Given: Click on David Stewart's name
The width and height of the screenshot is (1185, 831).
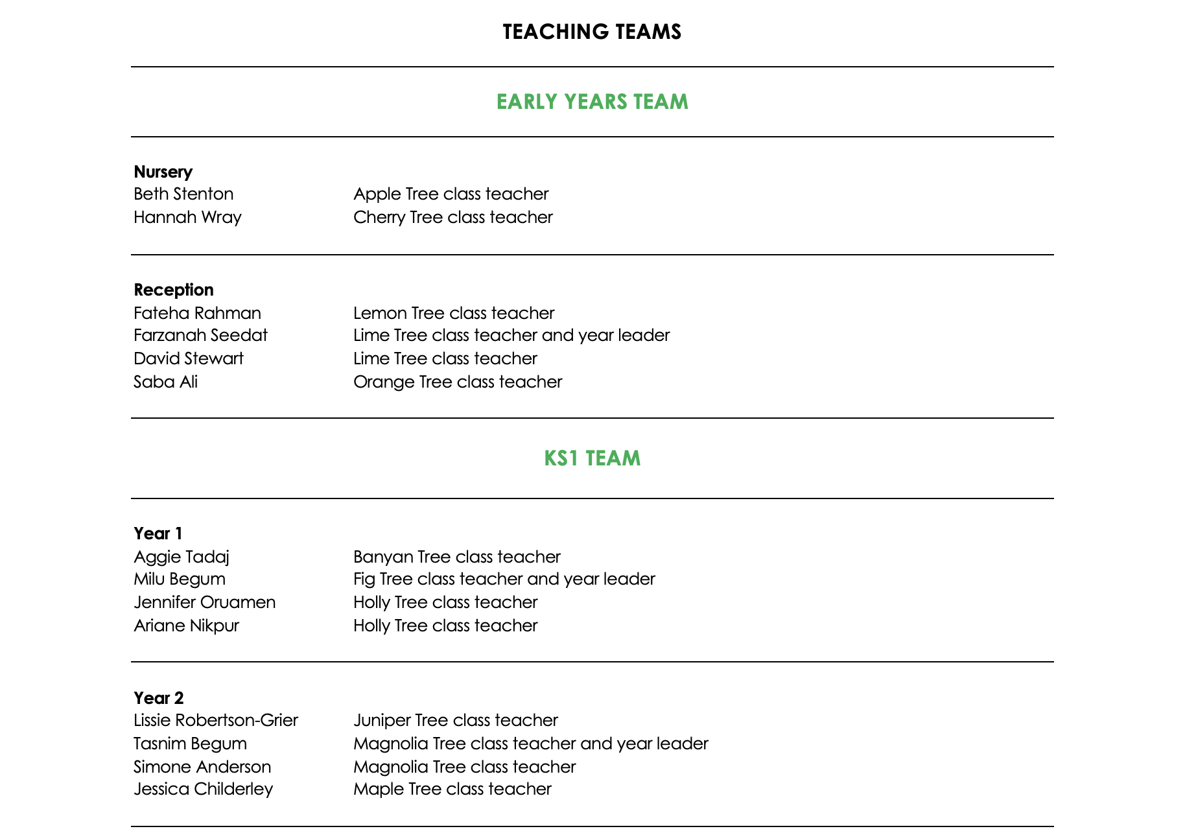Looking at the screenshot, I should click(188, 358).
